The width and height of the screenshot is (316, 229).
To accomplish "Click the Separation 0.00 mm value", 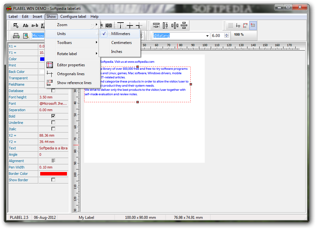I will point(53,110).
